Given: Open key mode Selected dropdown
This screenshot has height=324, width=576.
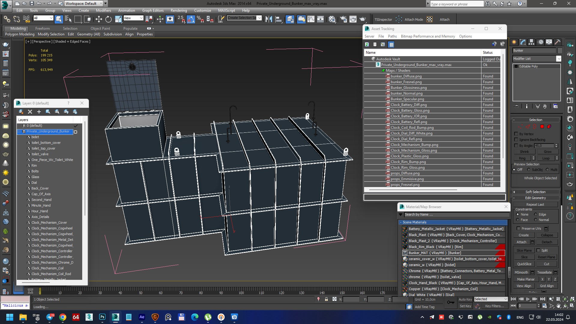Looking at the screenshot, I should [490, 299].
